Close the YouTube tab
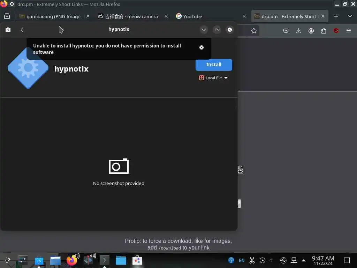 (x=244, y=16)
